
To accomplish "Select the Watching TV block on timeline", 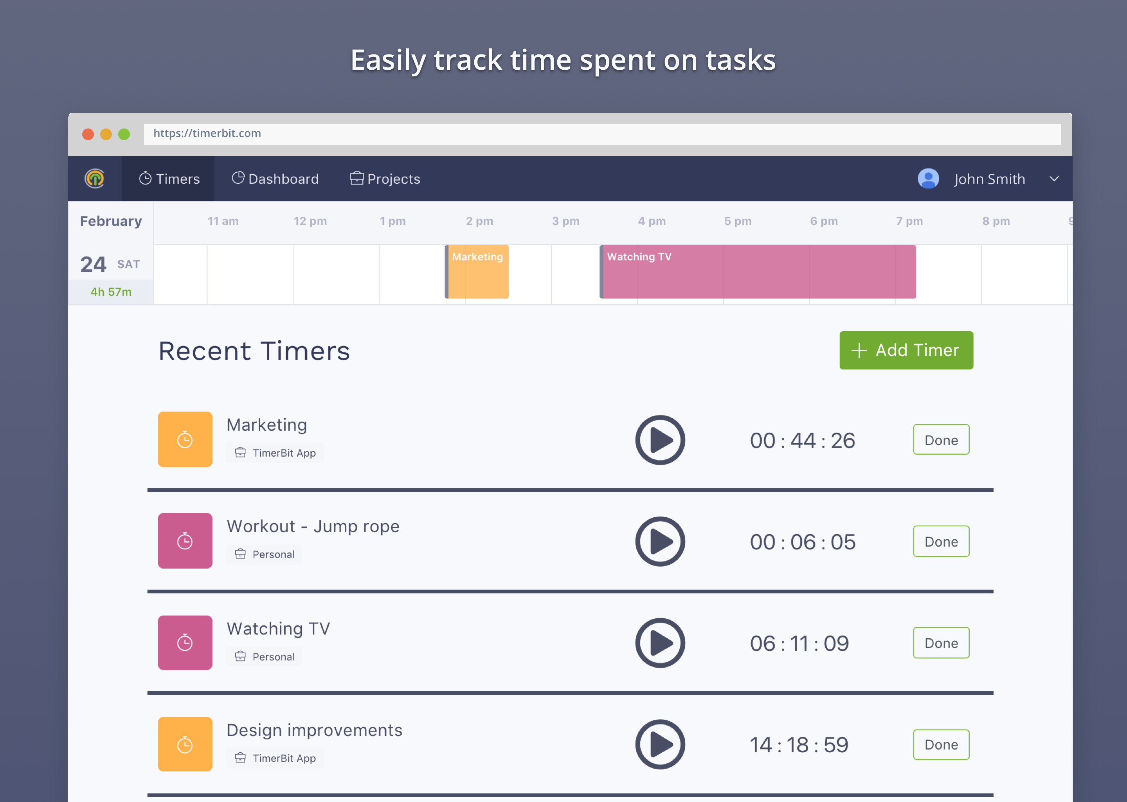I will (758, 272).
